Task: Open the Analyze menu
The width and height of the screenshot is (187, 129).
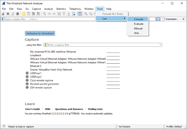Action: (49, 9)
